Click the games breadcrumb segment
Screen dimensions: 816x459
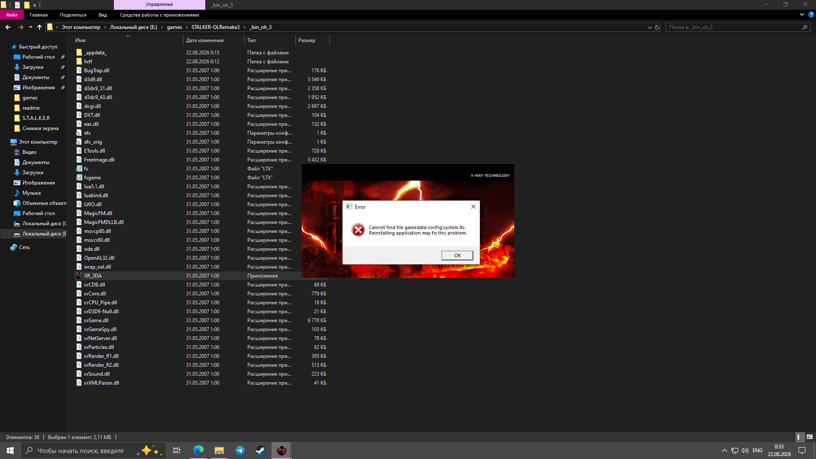click(174, 27)
